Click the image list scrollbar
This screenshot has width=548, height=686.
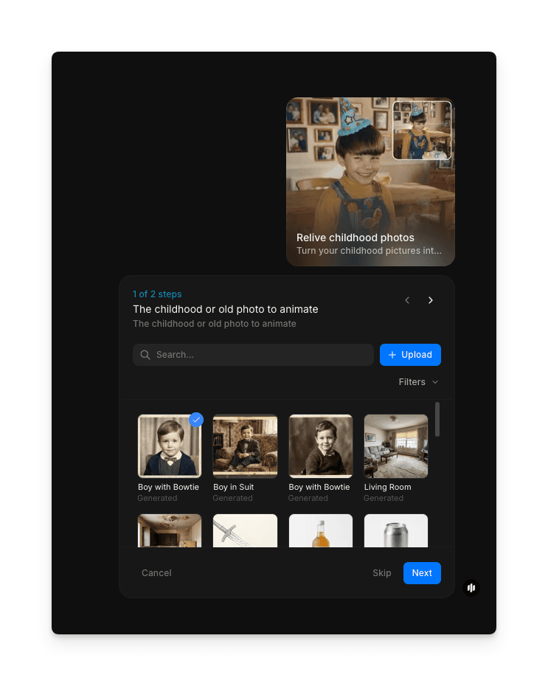[437, 419]
